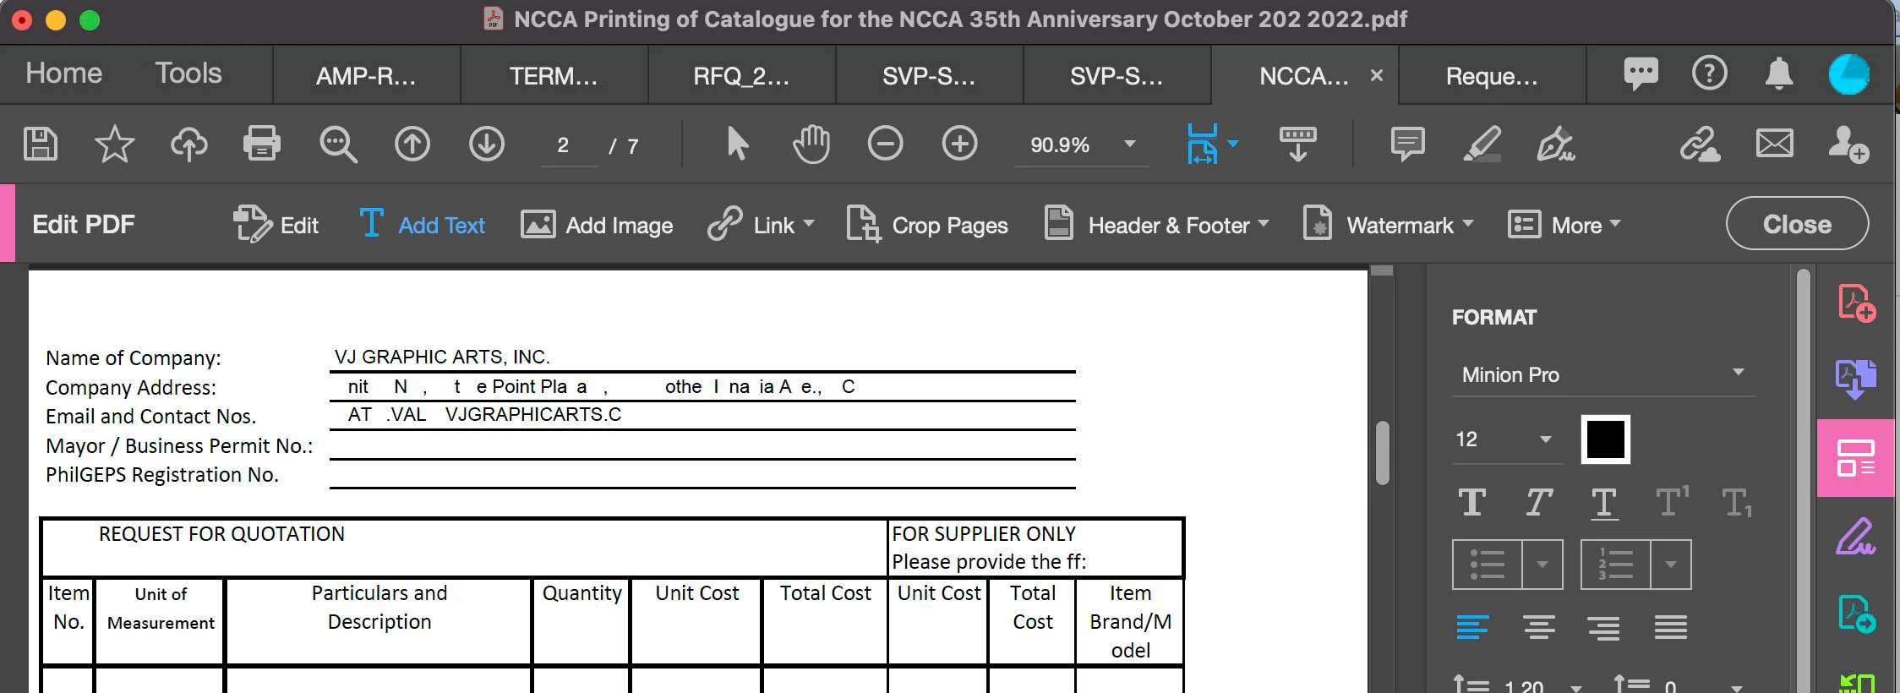1900x693 pixels.
Task: Go to the next page with the down arrow
Action: [x=487, y=144]
